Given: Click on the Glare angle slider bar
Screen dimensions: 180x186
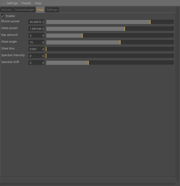Looking at the screenshot, I should point(110,42).
